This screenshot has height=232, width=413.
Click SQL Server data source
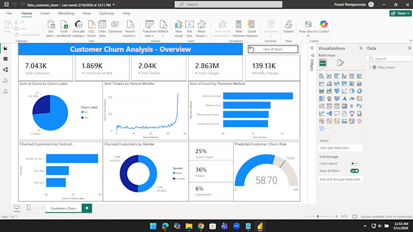coord(91,29)
